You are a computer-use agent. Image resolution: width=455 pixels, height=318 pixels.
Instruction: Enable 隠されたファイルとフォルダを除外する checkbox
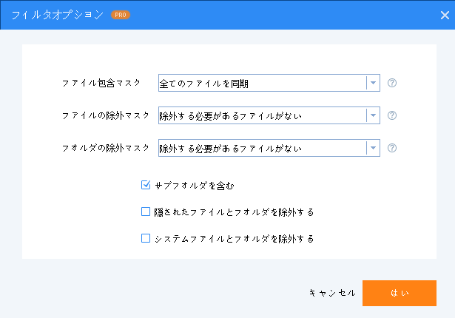pyautogui.click(x=146, y=212)
